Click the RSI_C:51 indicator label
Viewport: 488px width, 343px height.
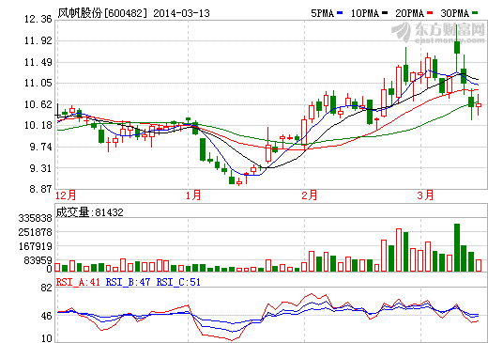pyautogui.click(x=178, y=282)
